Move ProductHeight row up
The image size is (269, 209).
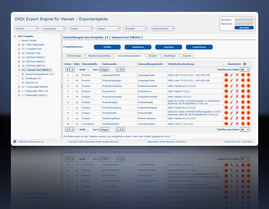tap(243, 102)
